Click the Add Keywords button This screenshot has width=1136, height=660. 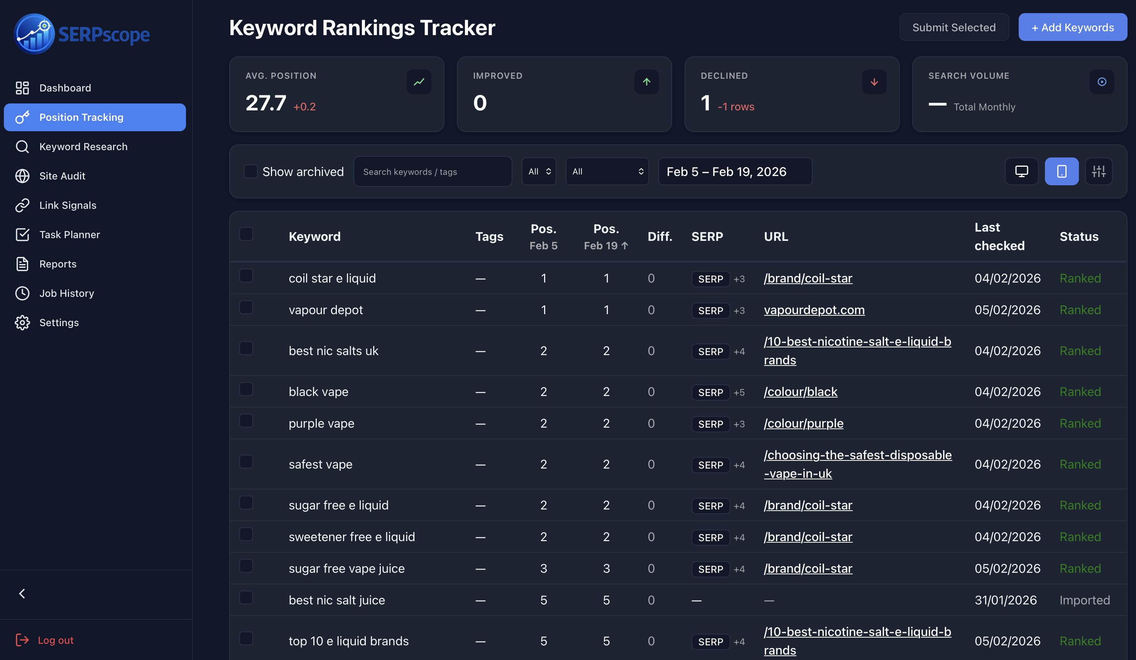click(x=1073, y=27)
